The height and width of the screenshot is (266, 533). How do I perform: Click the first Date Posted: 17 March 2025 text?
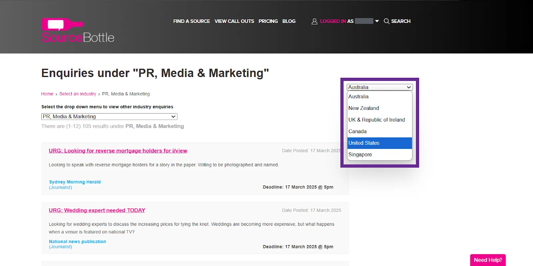click(x=311, y=151)
